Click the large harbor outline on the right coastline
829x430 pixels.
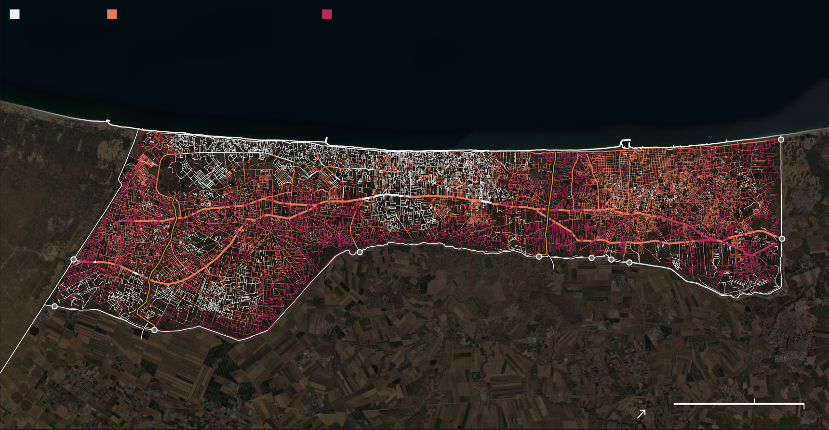pos(625,143)
